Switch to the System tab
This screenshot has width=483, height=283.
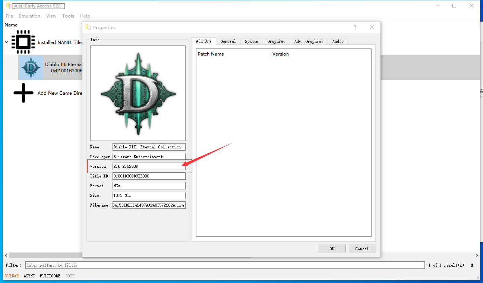coord(252,41)
